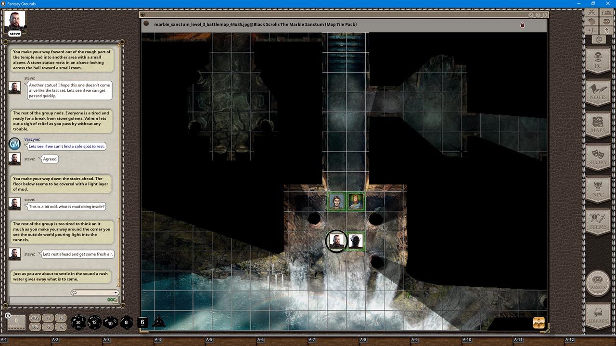Click the marble_sanctum map title text
The height and width of the screenshot is (346, 616).
[x=256, y=24]
